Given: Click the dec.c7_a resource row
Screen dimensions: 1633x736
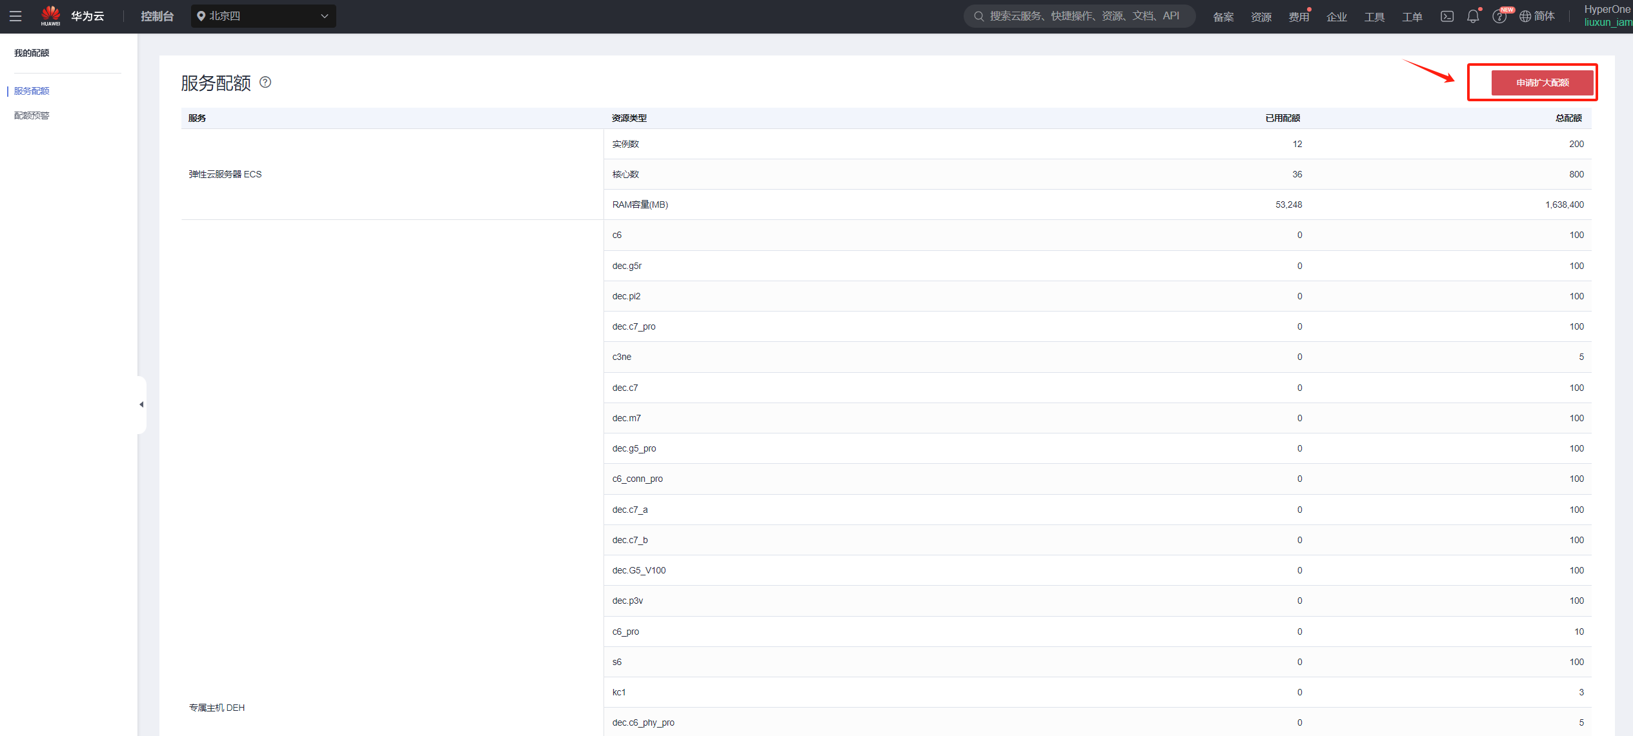Looking at the screenshot, I should coord(1097,510).
